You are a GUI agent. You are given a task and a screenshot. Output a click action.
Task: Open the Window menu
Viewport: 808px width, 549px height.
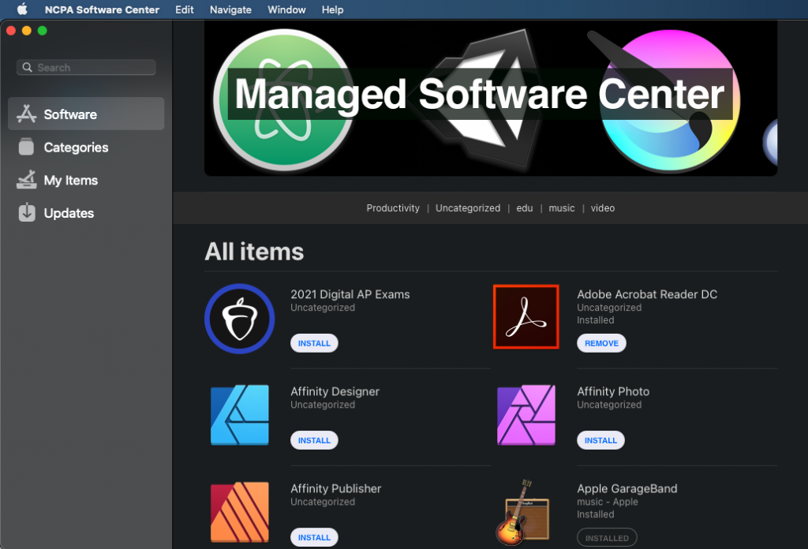point(286,9)
